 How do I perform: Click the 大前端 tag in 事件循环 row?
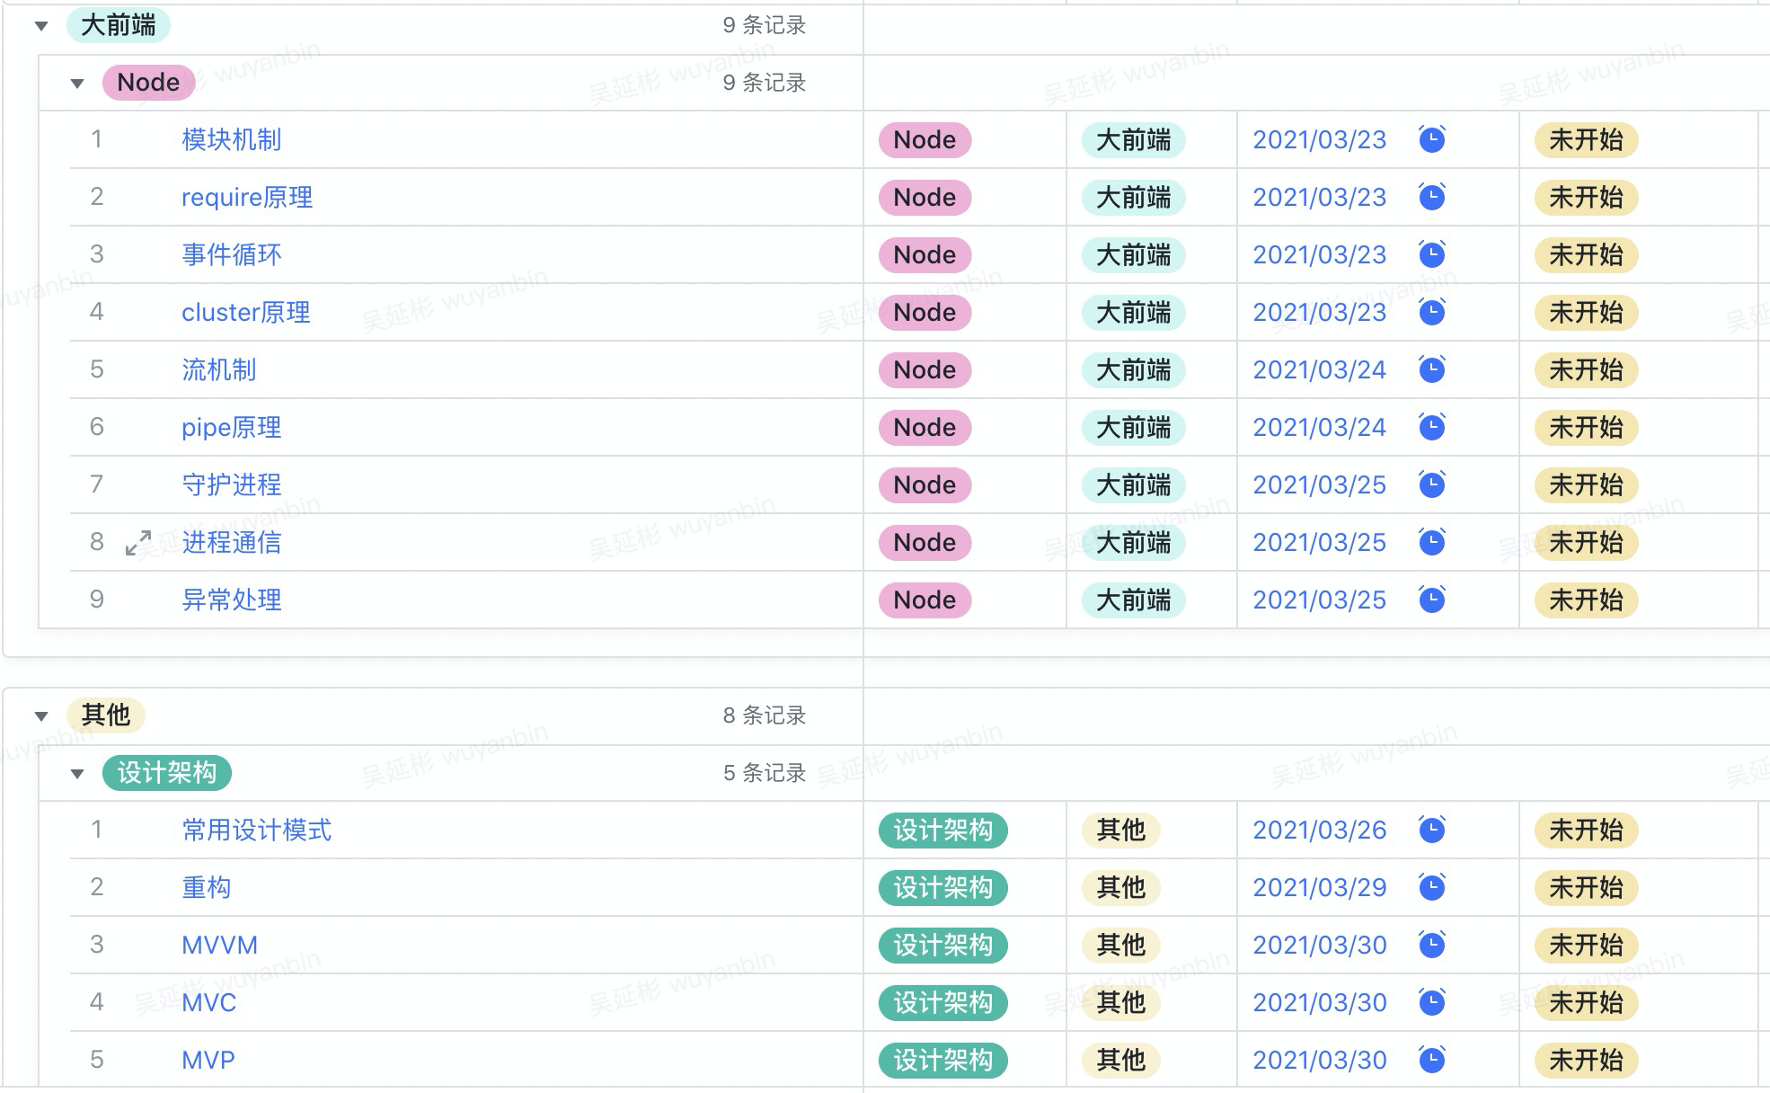coord(1133,254)
